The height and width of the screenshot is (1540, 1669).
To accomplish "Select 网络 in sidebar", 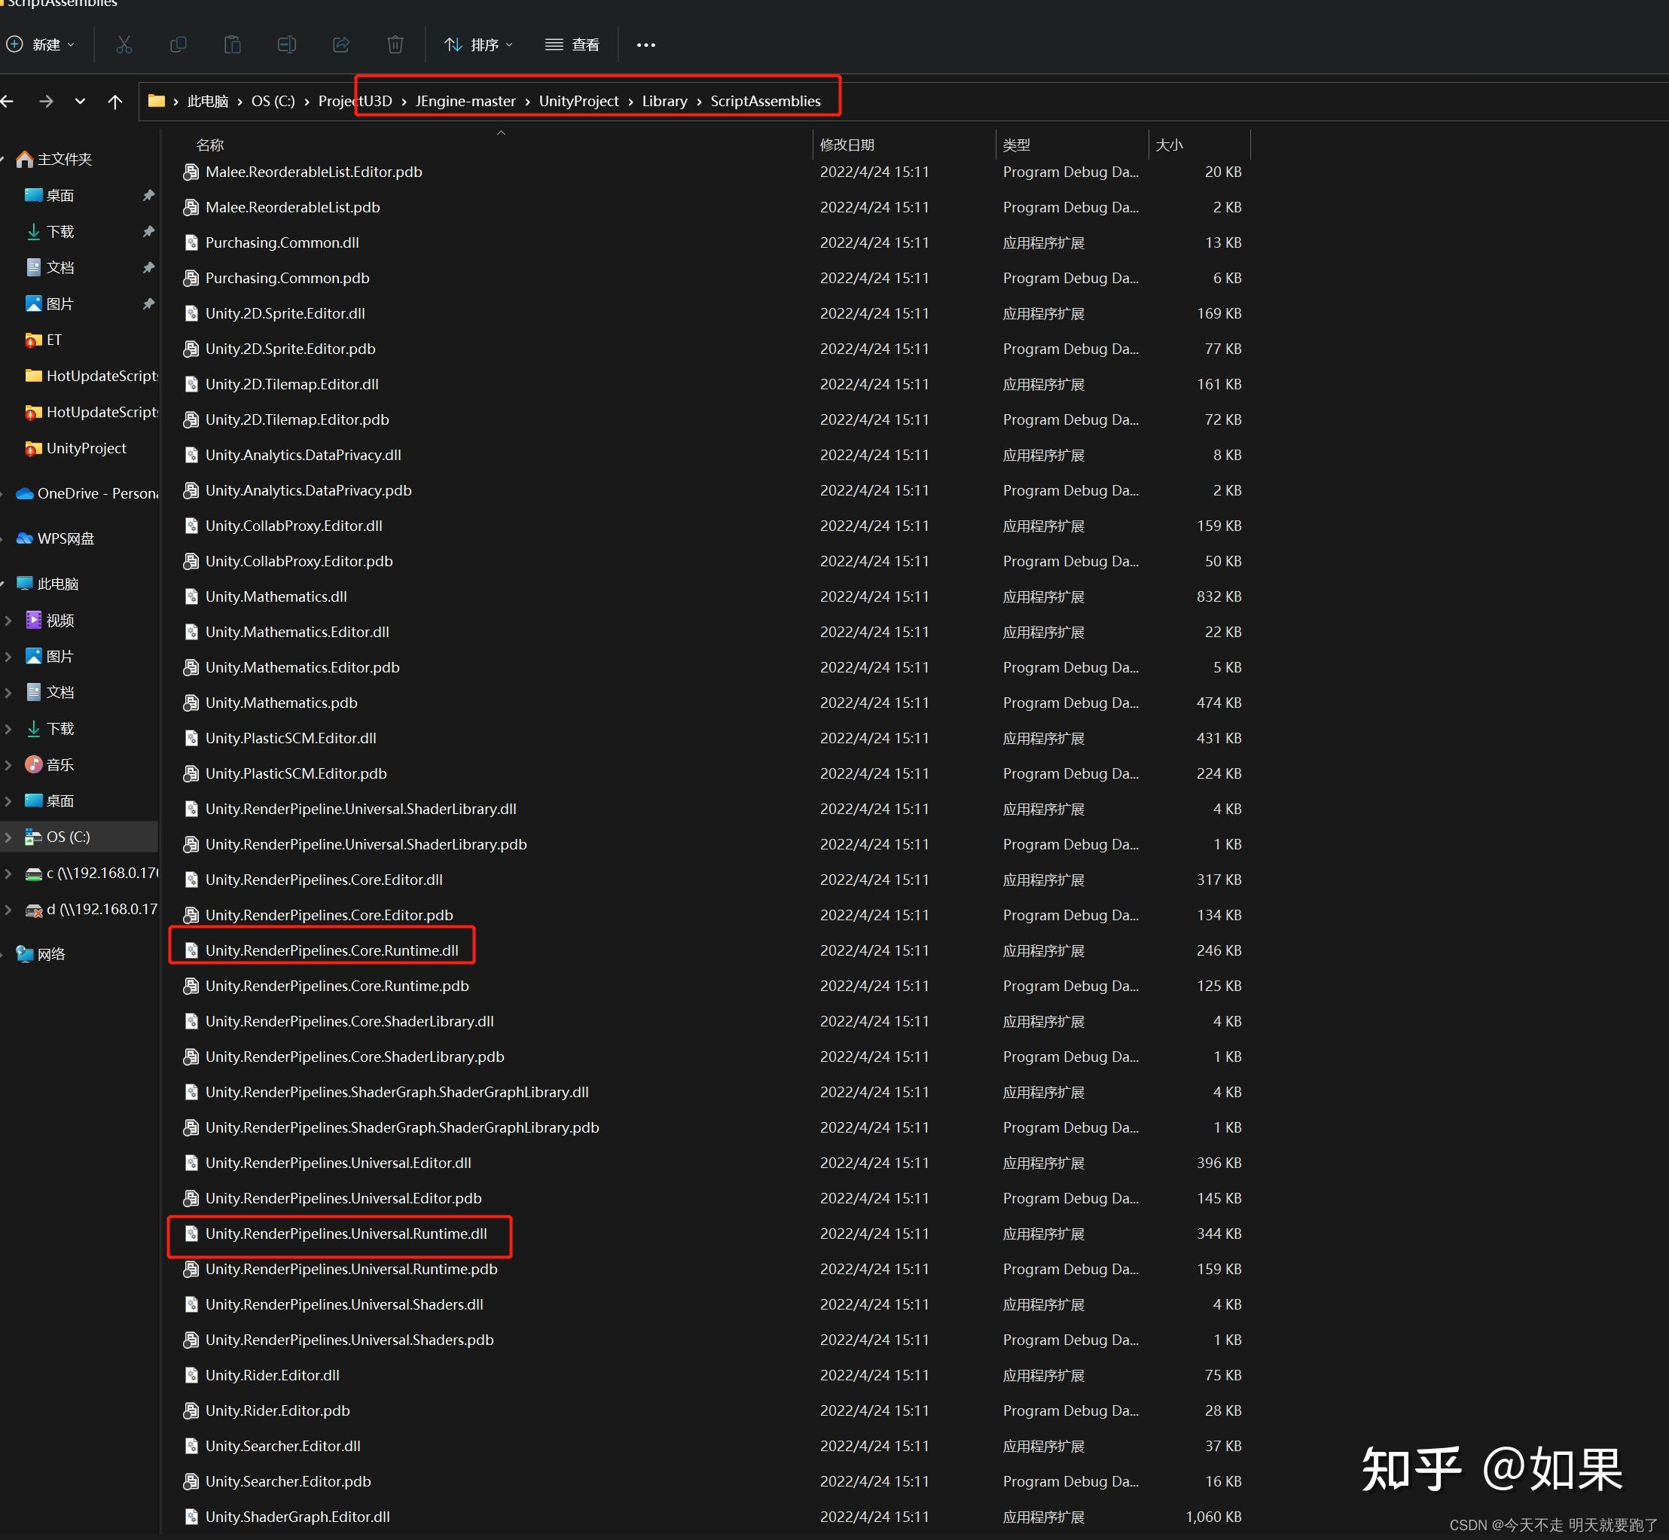I will coord(41,953).
